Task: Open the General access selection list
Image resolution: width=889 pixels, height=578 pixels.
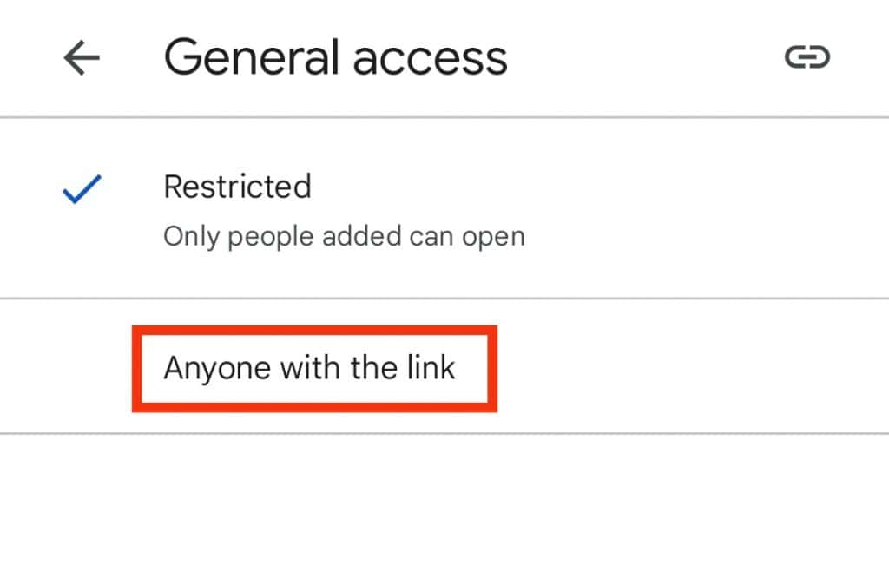Action: coord(335,56)
